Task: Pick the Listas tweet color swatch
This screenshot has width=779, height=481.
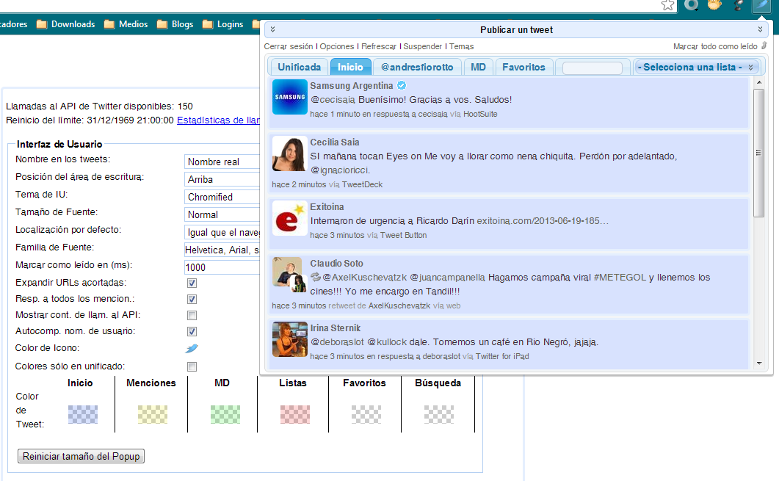Action: point(294,414)
